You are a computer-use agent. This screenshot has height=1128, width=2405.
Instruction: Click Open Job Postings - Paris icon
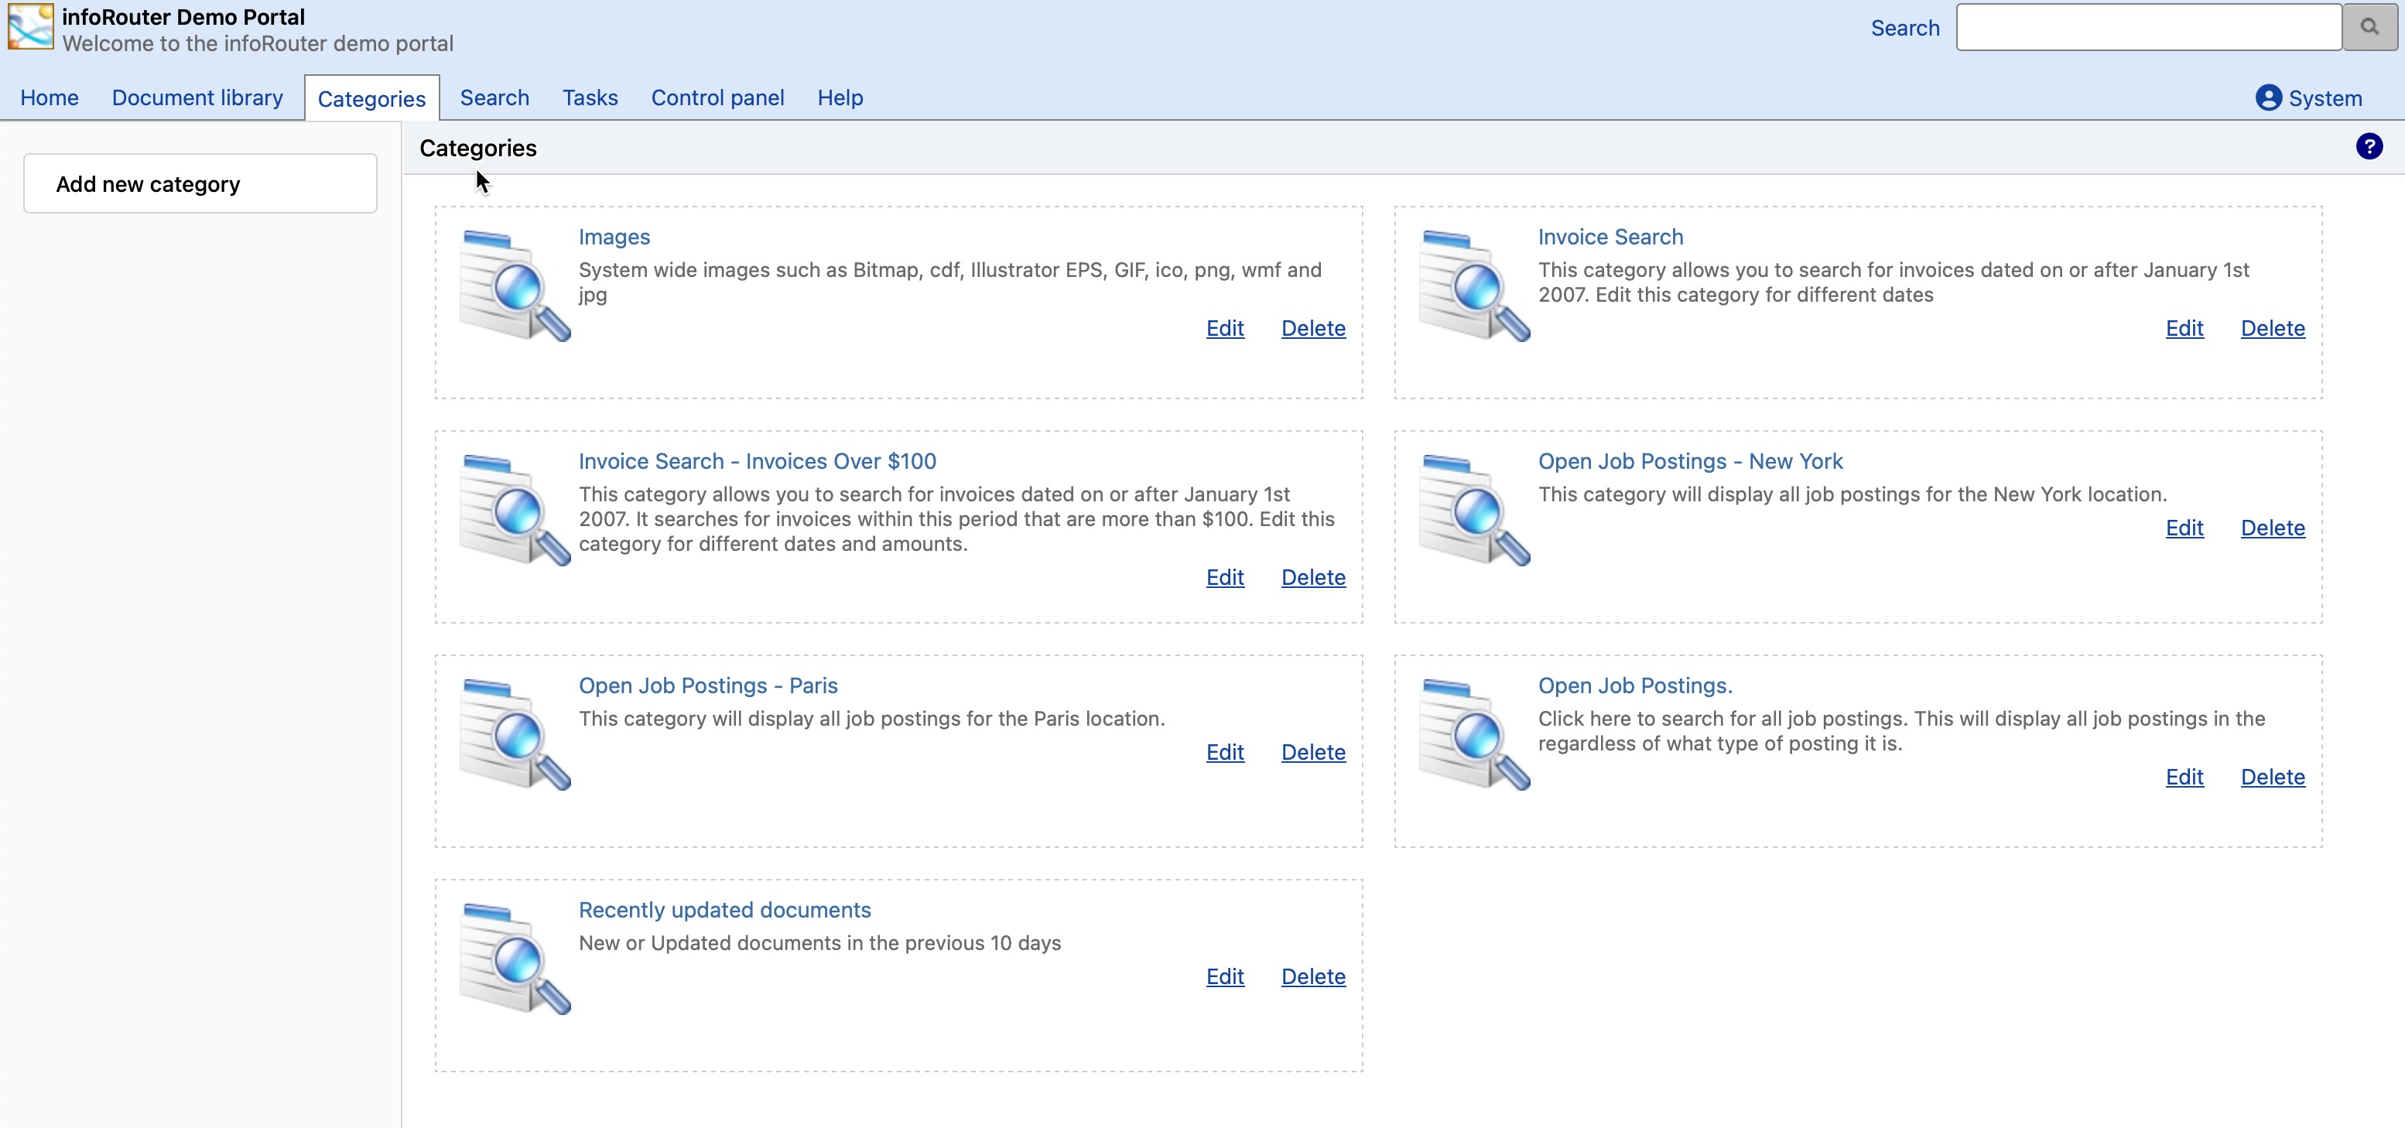tap(515, 733)
